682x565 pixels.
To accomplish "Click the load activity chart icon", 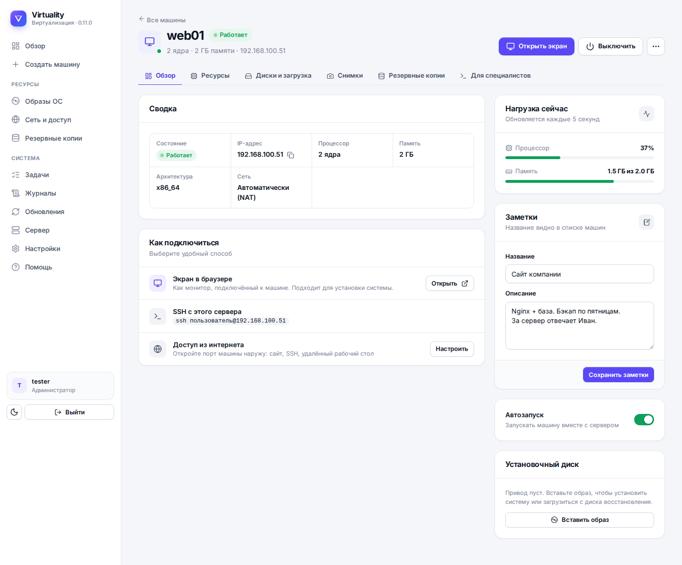I will pos(646,114).
